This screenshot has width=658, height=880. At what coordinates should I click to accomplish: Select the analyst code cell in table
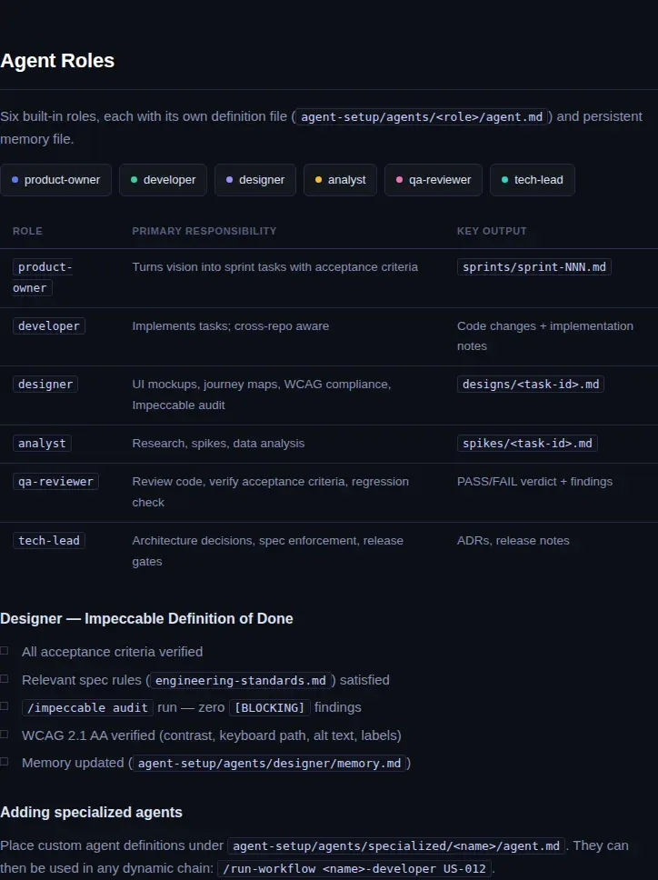[x=42, y=444]
